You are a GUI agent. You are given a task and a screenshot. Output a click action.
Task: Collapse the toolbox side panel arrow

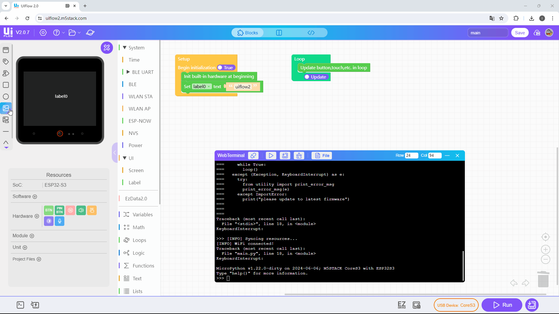pos(115,153)
